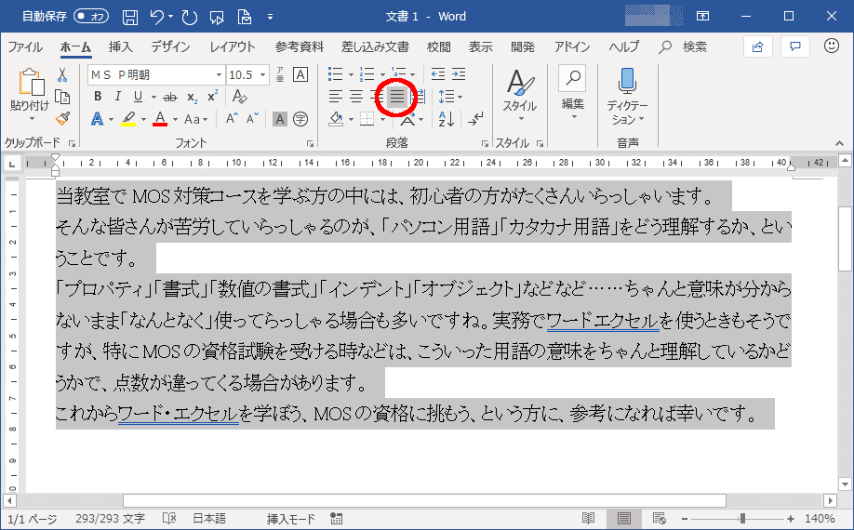Click the 293/293 文字 word count

[110, 519]
